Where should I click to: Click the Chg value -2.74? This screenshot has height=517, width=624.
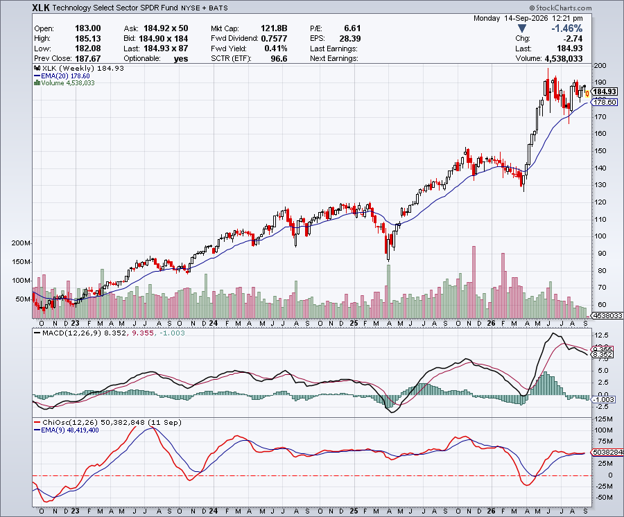pyautogui.click(x=573, y=39)
